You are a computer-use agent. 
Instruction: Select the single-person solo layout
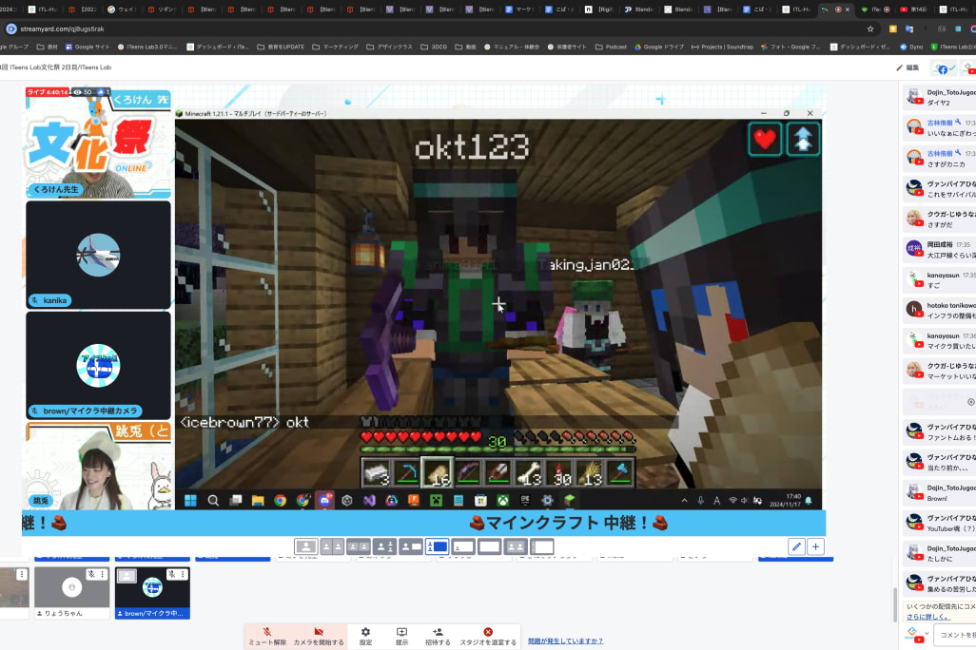306,546
